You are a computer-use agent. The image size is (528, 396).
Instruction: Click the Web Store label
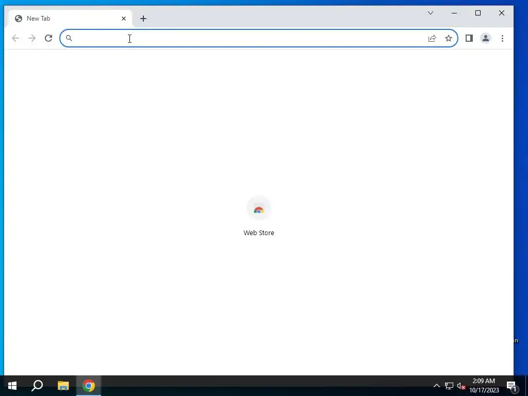tap(259, 233)
